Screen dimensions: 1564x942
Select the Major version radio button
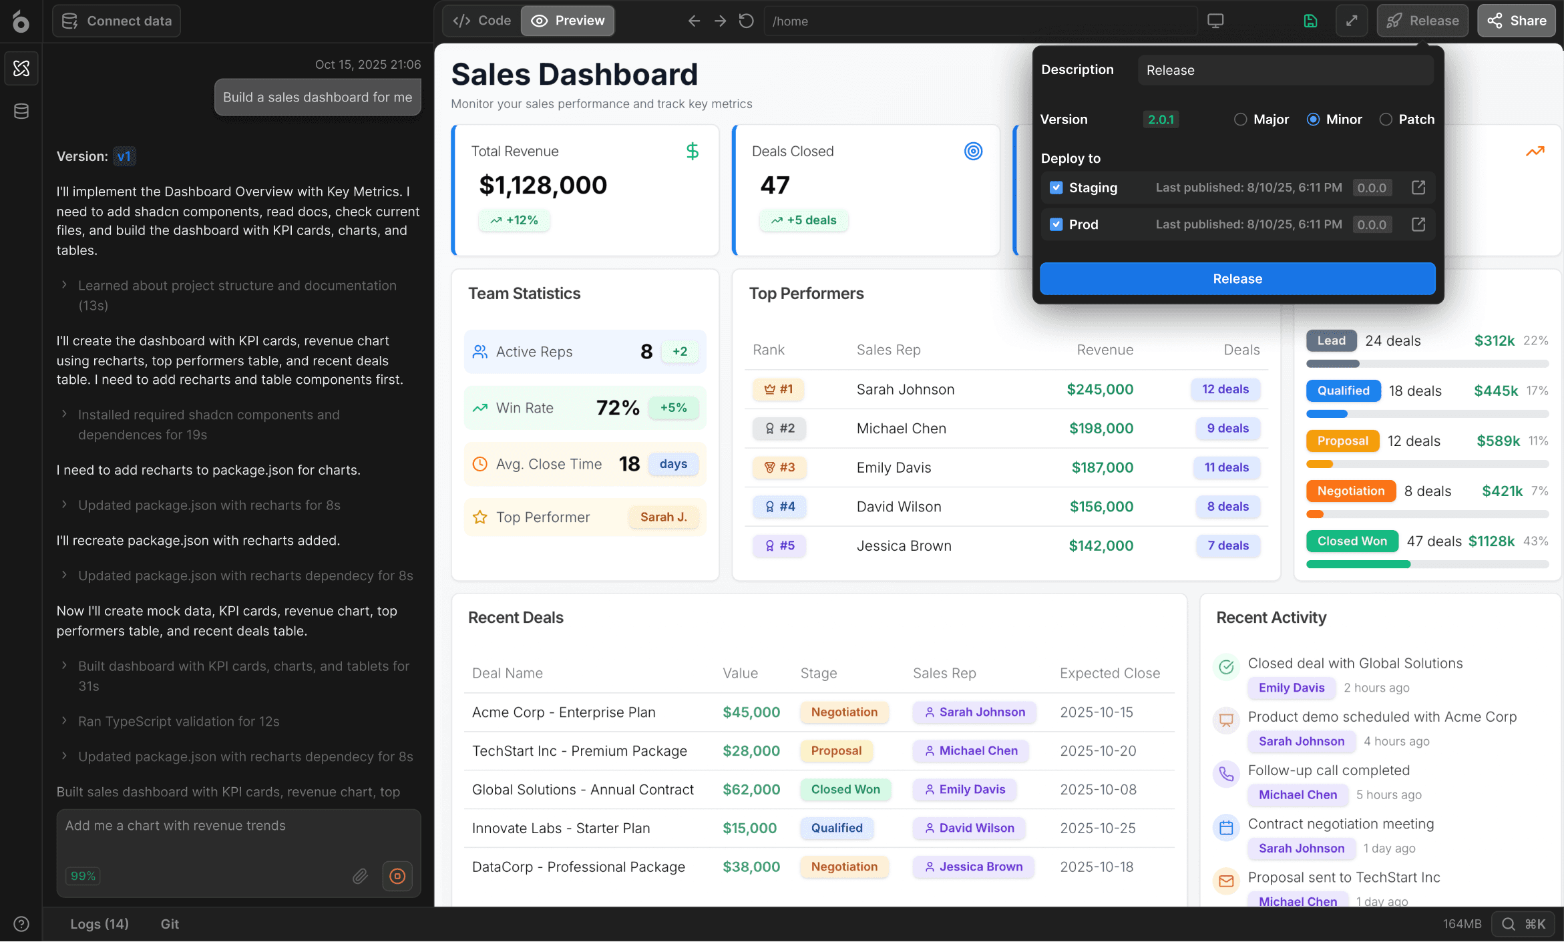[1240, 120]
